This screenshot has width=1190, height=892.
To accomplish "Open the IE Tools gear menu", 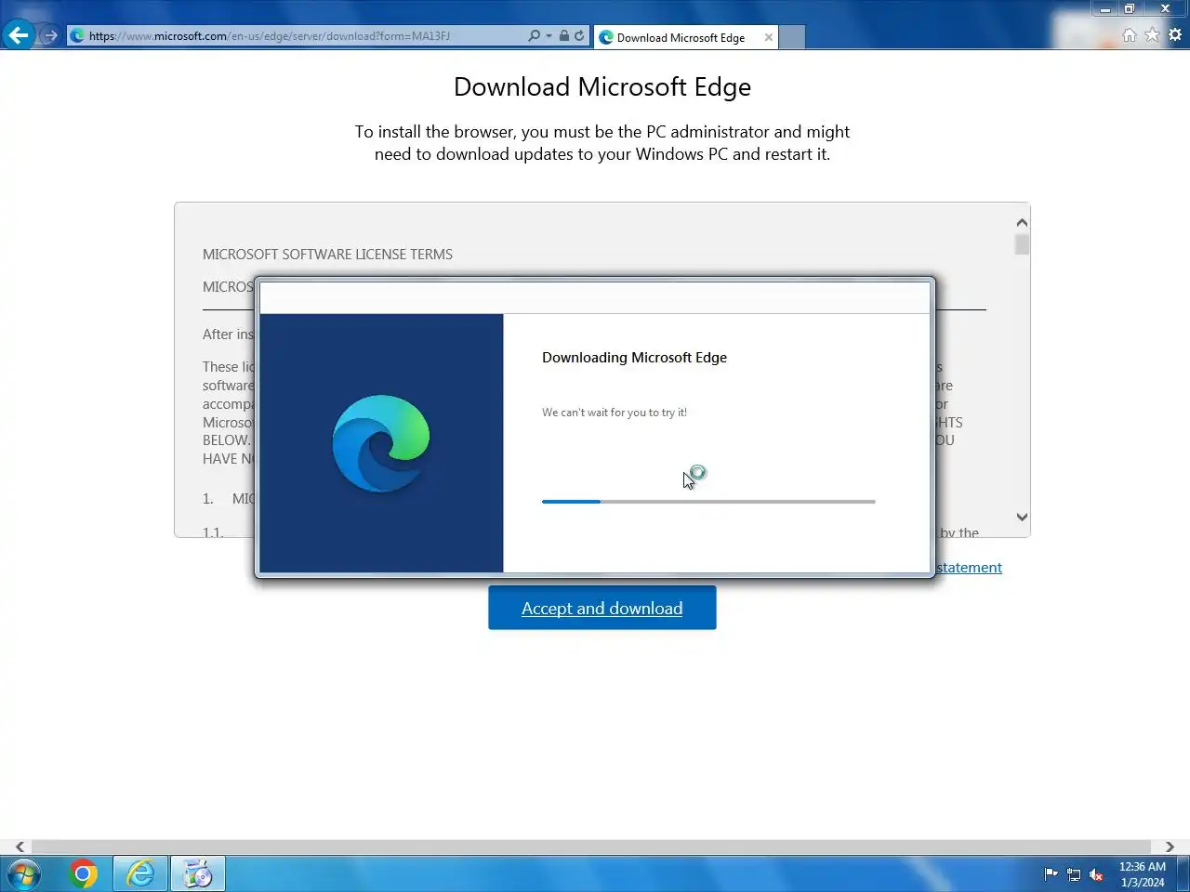I will point(1175,35).
